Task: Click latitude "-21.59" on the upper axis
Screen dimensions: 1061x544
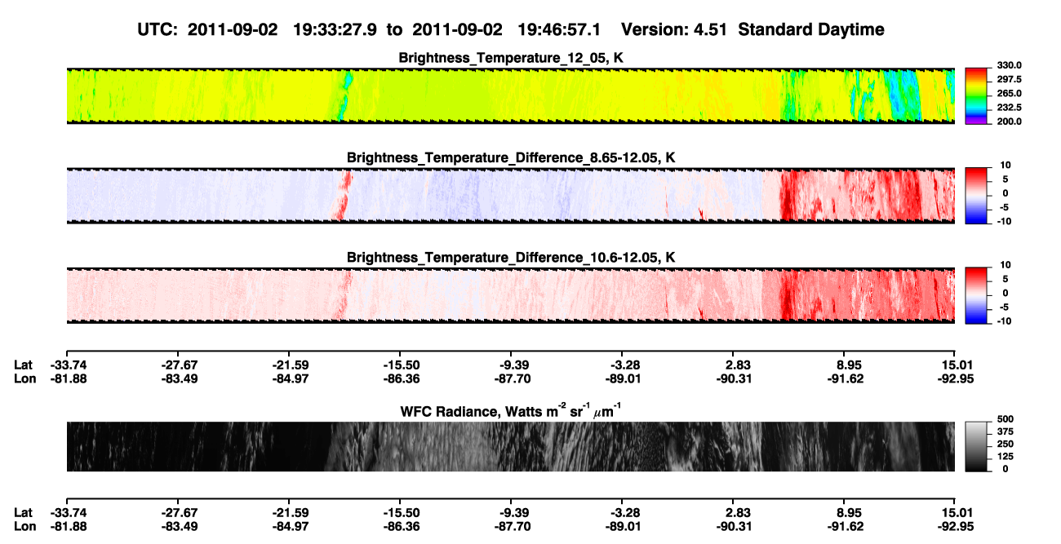Action: [289, 365]
